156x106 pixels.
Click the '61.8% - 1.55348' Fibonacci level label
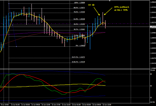pyautogui.click(x=79, y=19)
